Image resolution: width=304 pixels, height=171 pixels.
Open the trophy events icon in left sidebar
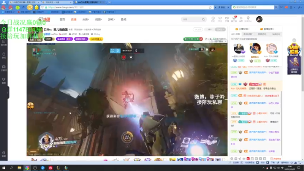pyautogui.click(x=4, y=81)
